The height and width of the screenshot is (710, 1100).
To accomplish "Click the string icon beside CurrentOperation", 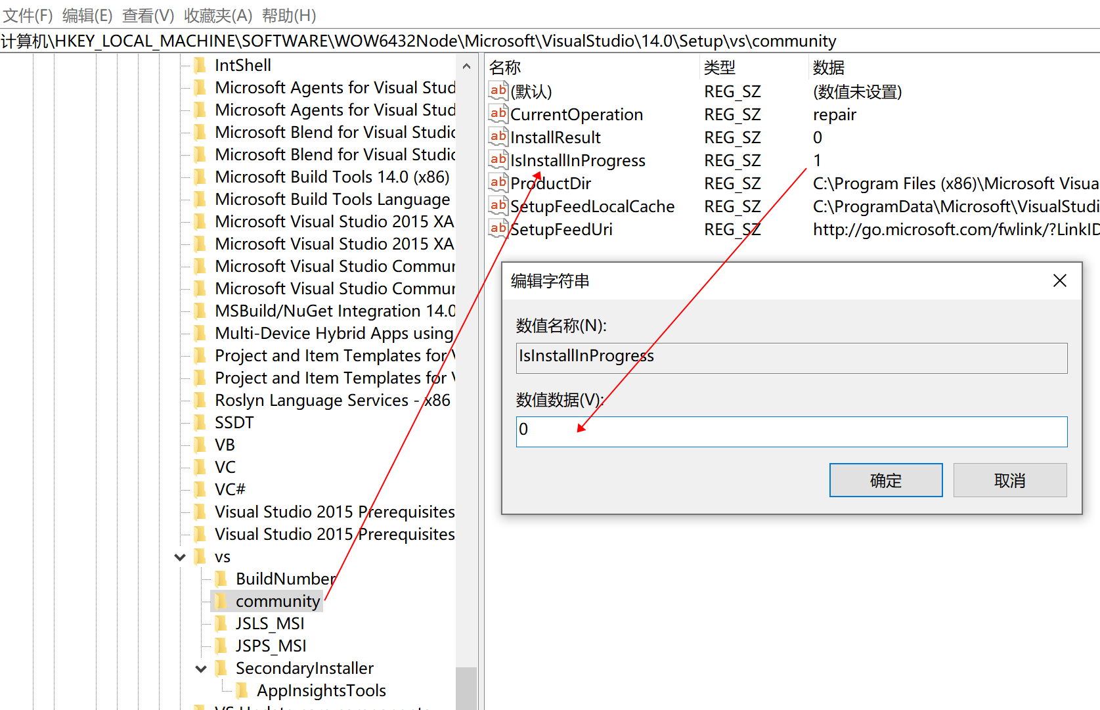I will 498,114.
